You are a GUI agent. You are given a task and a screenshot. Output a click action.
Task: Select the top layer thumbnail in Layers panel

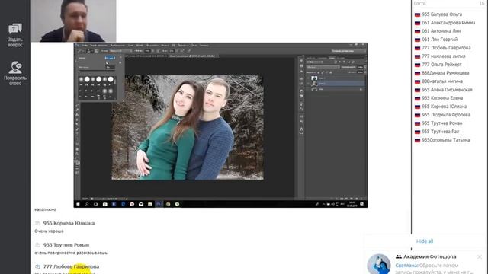pyautogui.click(x=314, y=78)
